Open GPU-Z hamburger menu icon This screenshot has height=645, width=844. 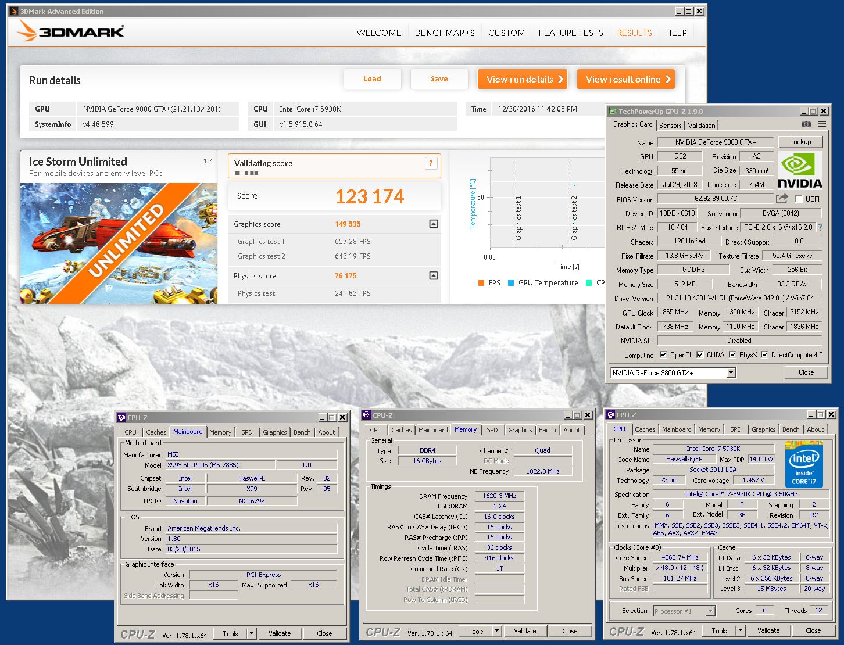click(822, 124)
